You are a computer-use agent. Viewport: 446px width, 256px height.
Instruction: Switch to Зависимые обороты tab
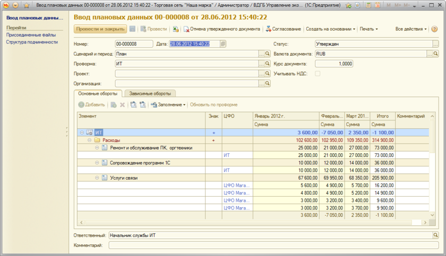pyautogui.click(x=150, y=93)
